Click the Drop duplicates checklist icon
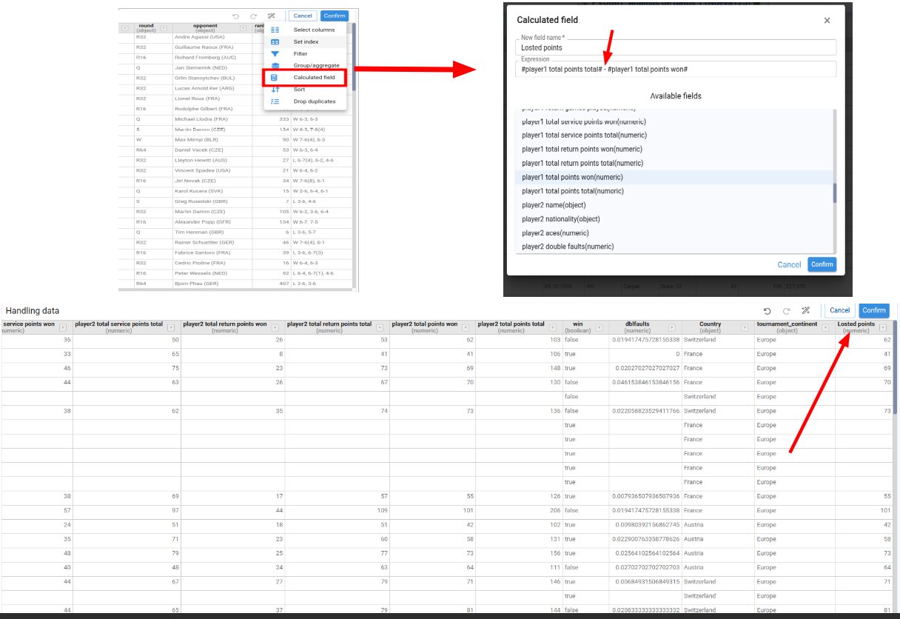 [x=275, y=101]
